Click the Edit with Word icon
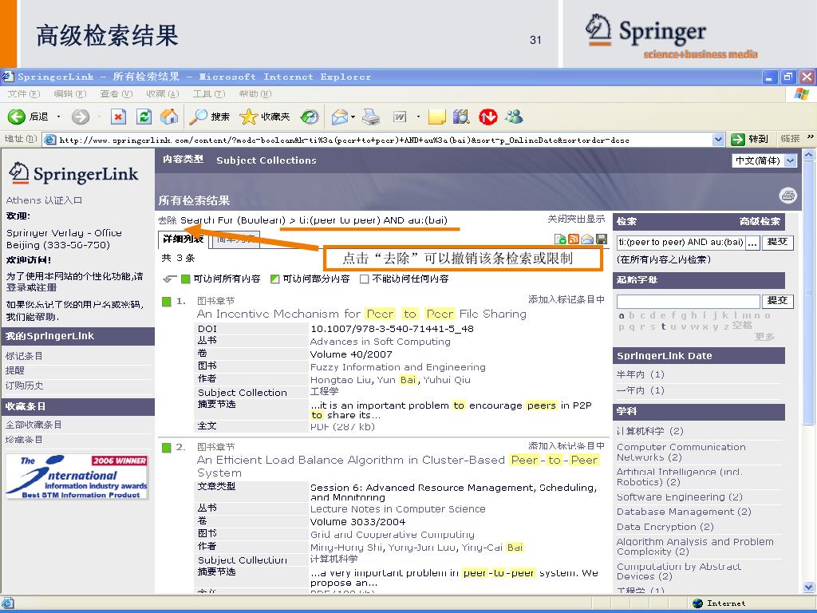 point(400,117)
